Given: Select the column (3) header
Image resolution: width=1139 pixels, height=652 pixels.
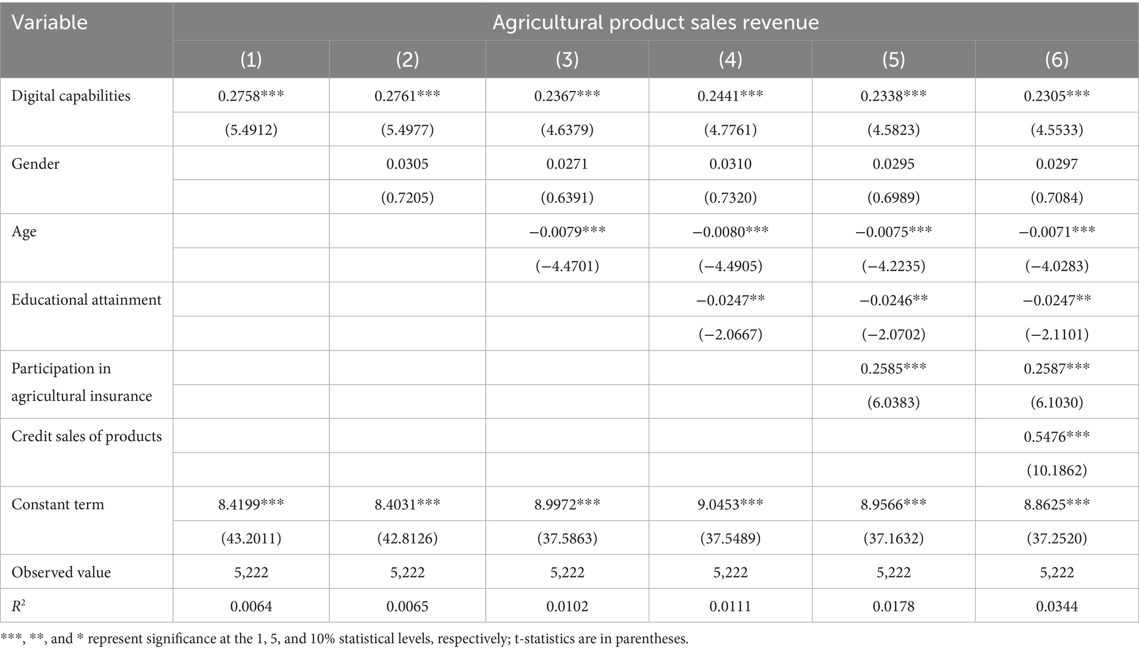Looking at the screenshot, I should [x=567, y=60].
